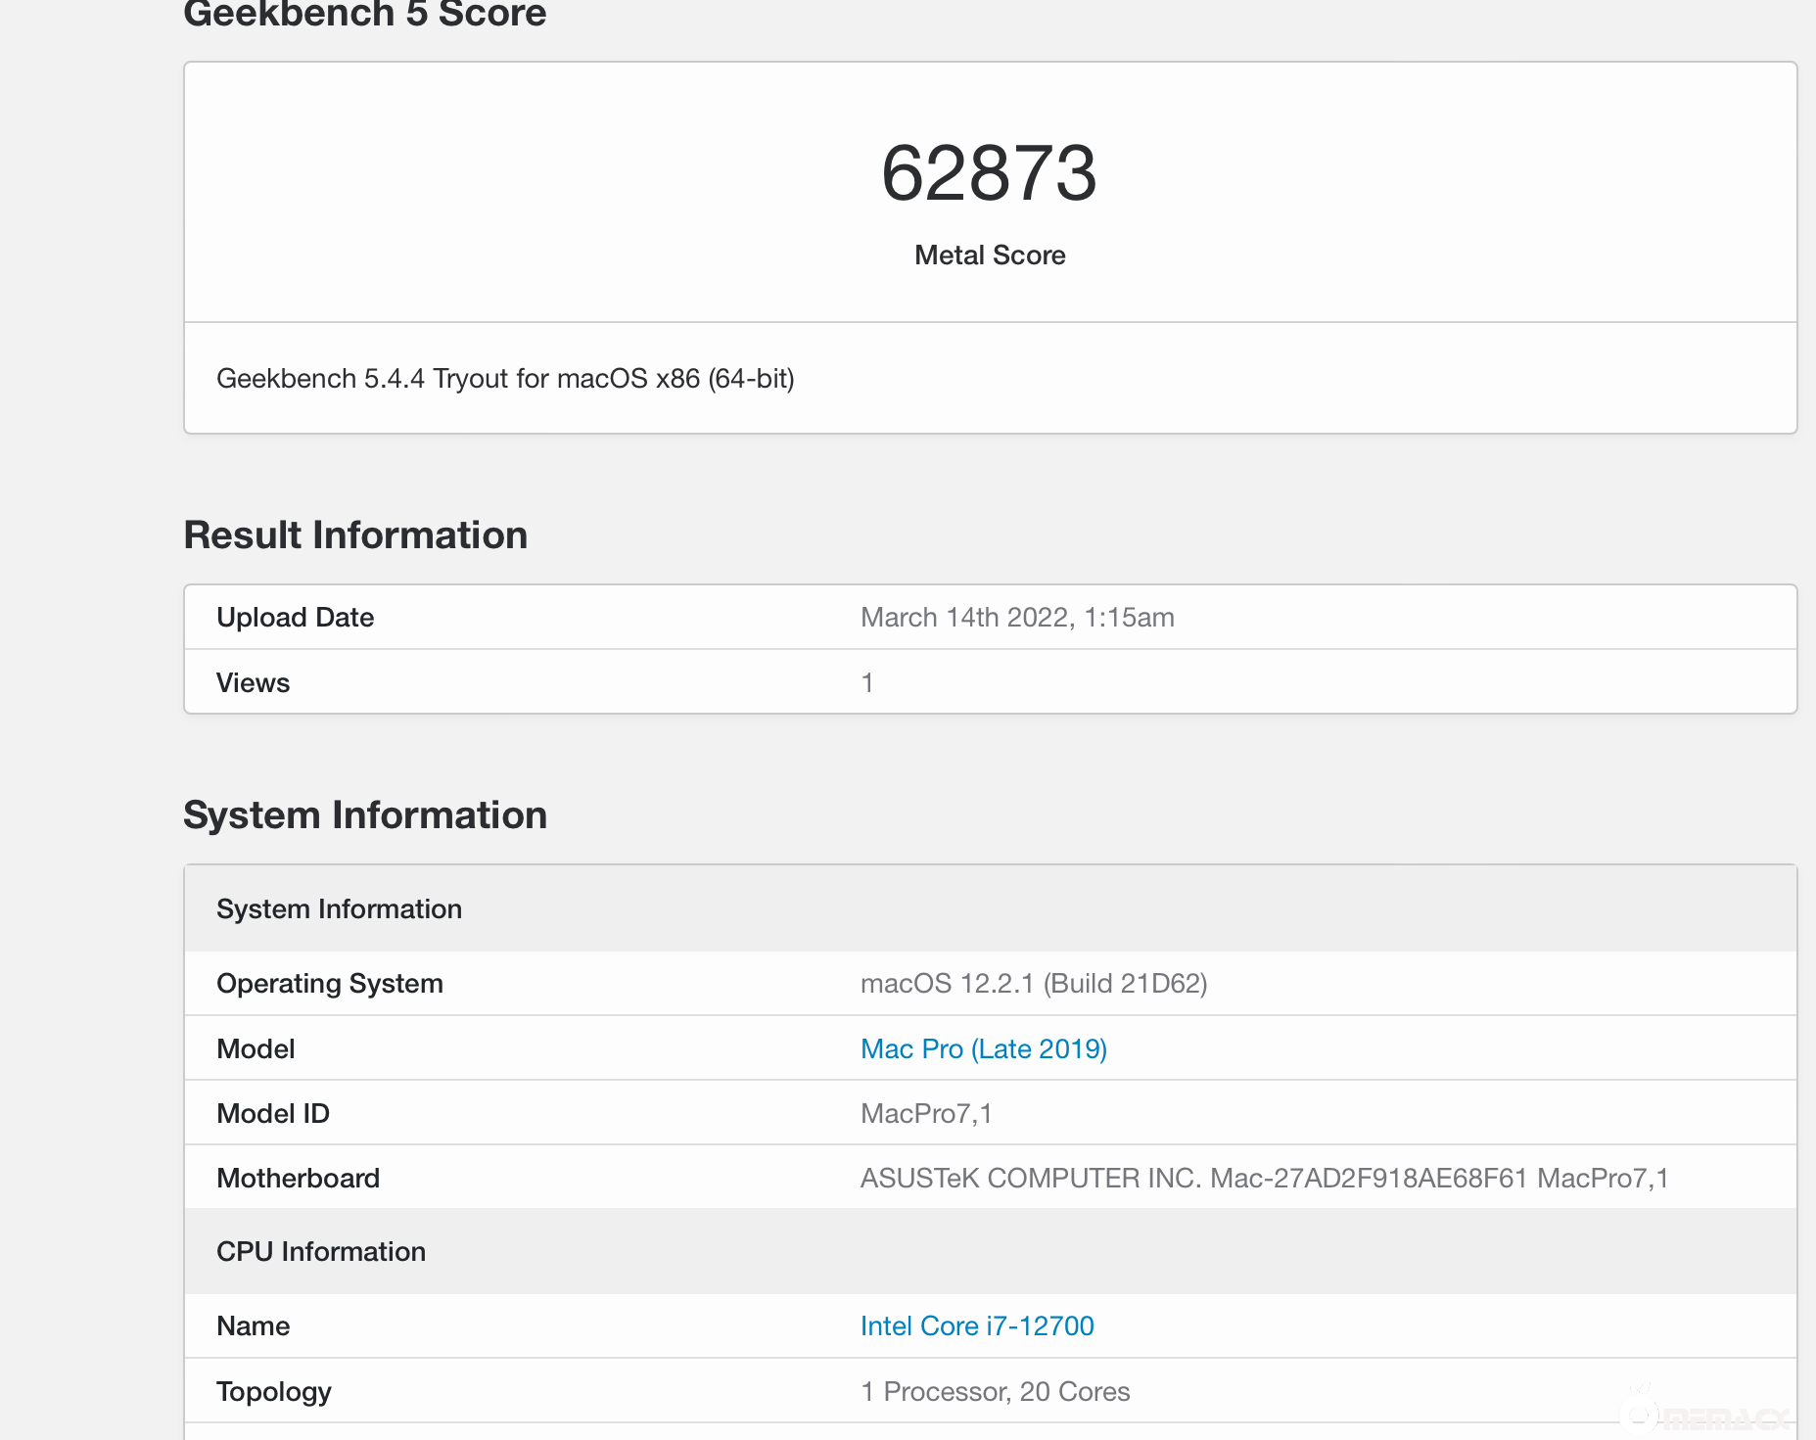The image size is (1816, 1440).
Task: Open the Mac Pro (Late 2019) link
Action: [983, 1048]
